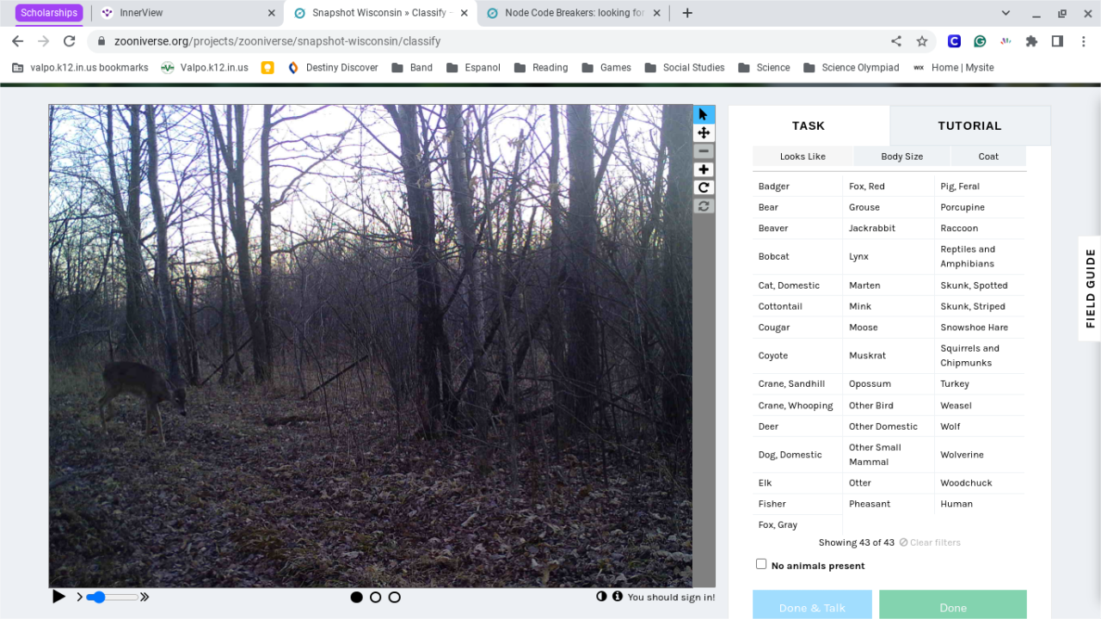The height and width of the screenshot is (619, 1101).
Task: Invert the image colors
Action: tap(601, 596)
